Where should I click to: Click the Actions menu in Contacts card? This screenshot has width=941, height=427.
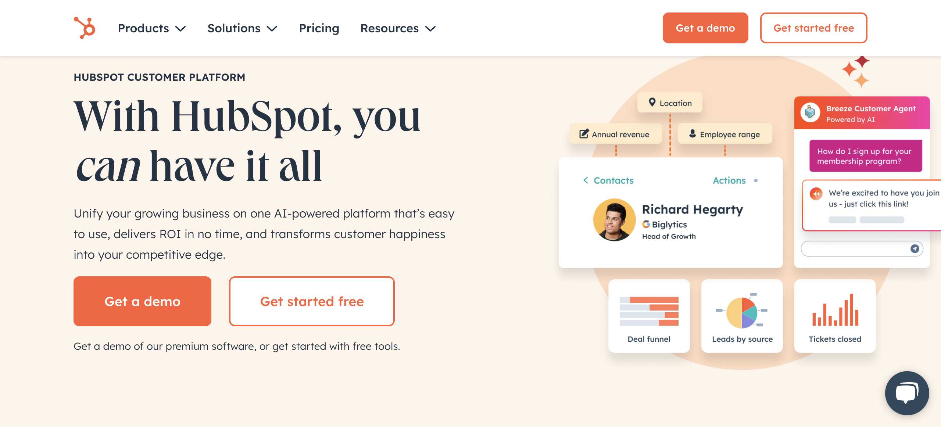tap(729, 180)
